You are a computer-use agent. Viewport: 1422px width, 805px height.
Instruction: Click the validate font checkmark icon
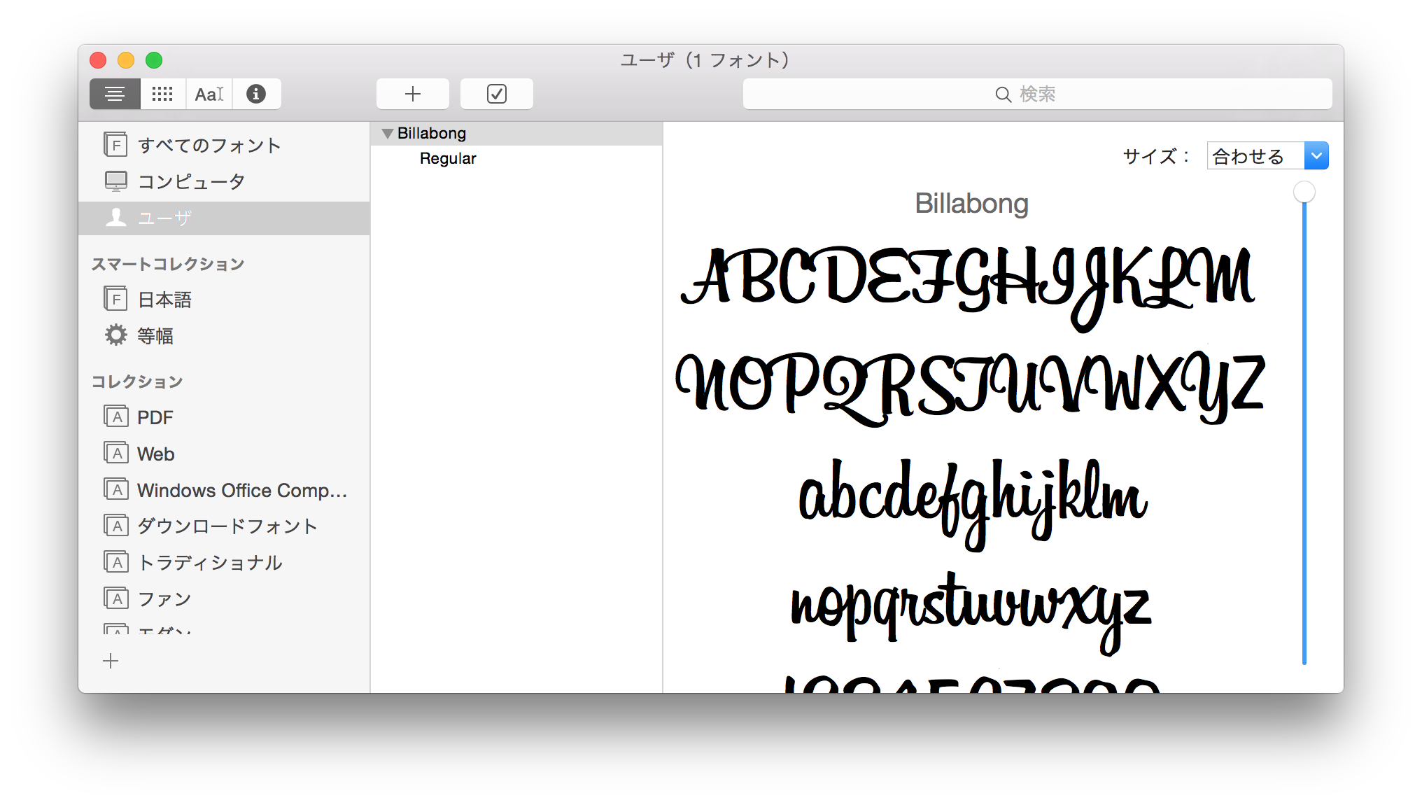(496, 94)
